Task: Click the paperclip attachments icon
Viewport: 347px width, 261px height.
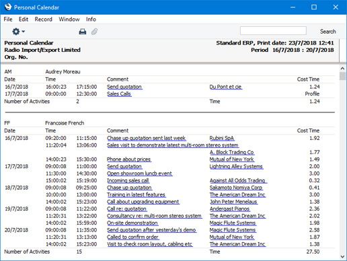Action: click(x=94, y=32)
